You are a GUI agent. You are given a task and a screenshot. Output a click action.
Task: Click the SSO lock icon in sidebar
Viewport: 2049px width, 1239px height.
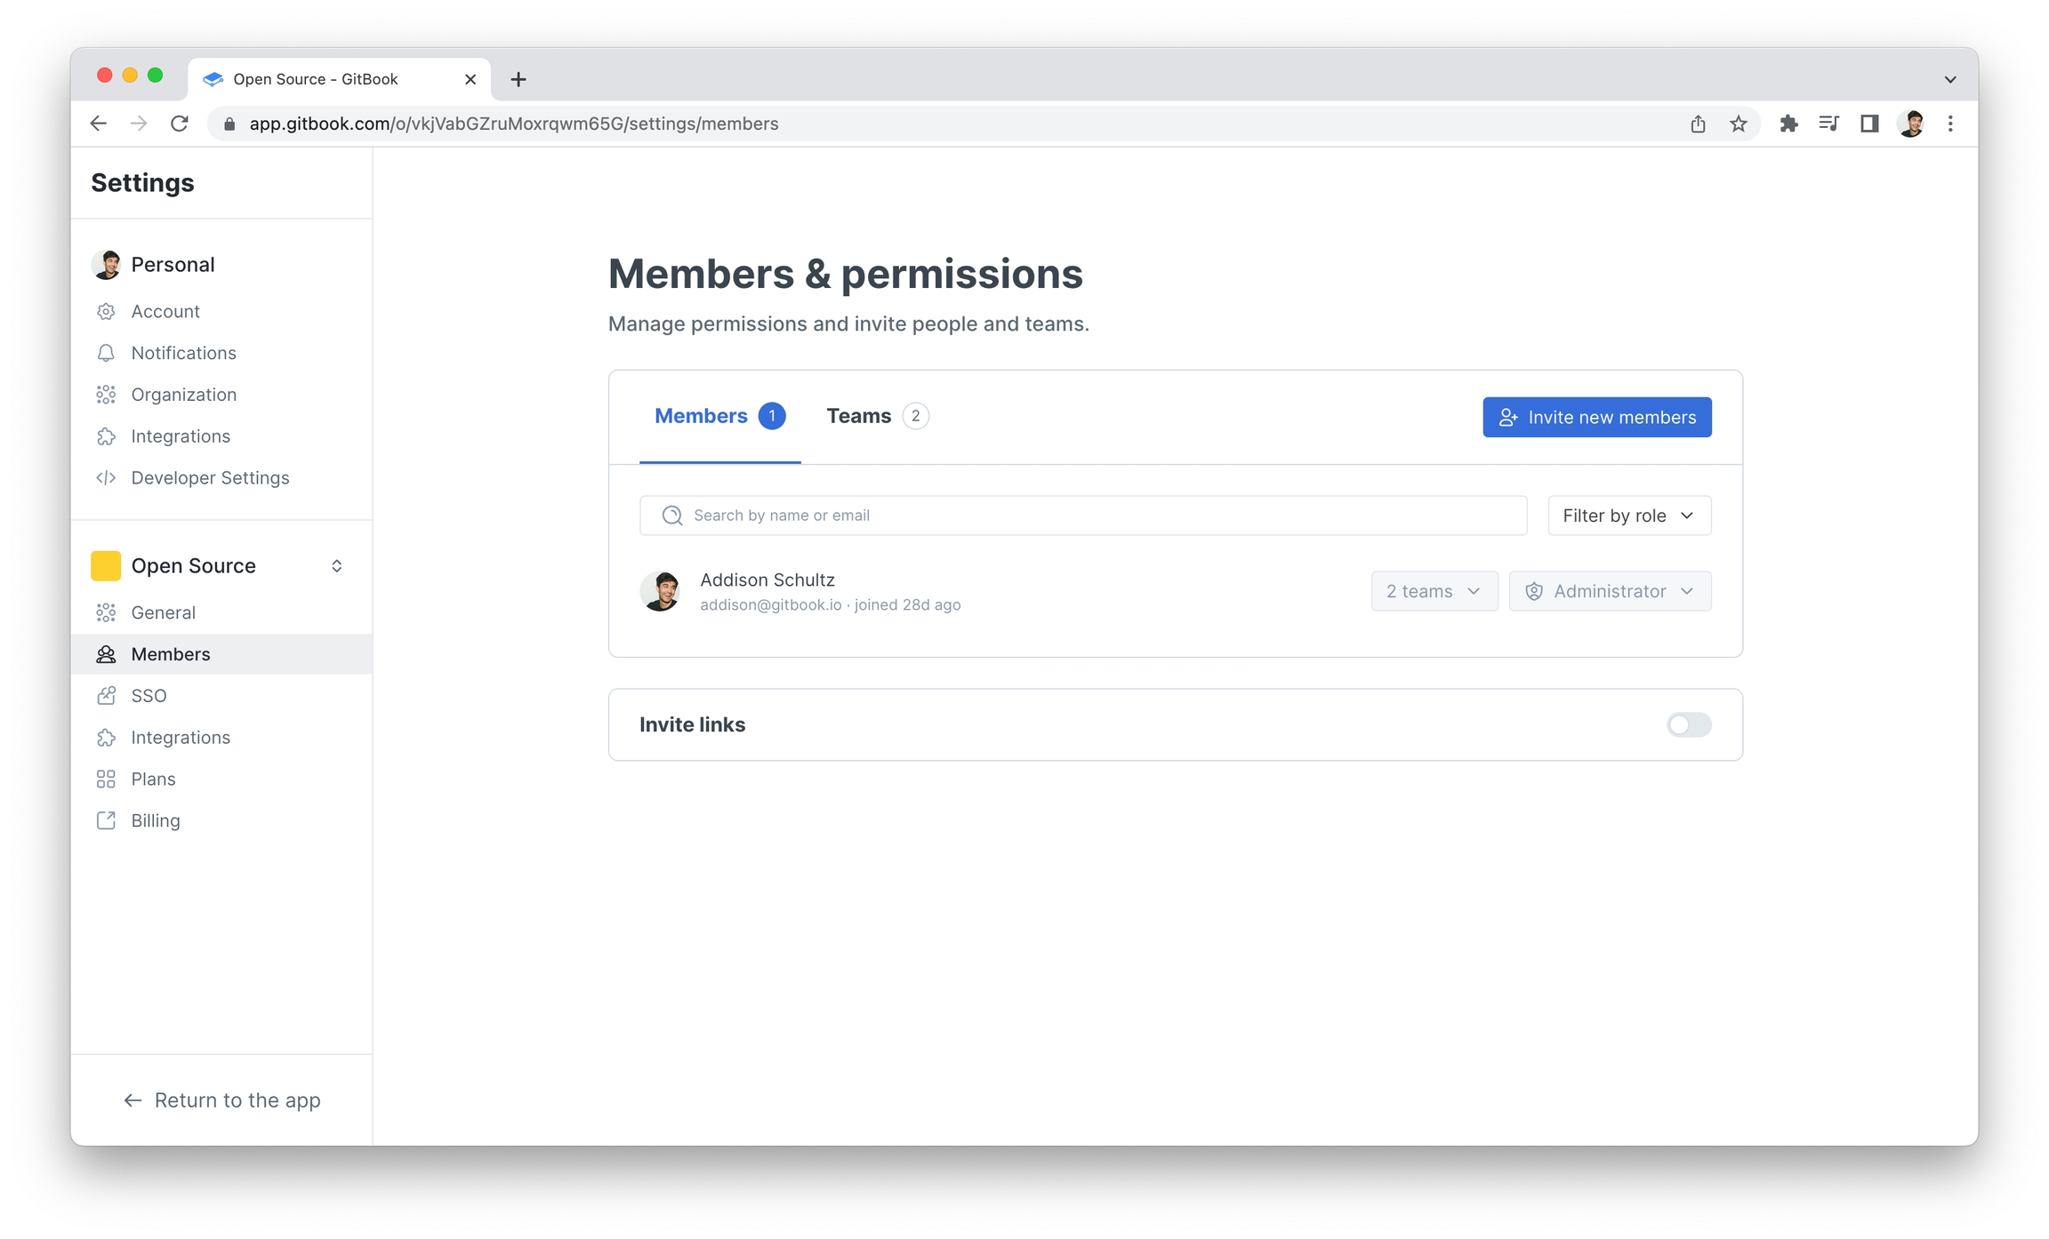click(x=106, y=696)
